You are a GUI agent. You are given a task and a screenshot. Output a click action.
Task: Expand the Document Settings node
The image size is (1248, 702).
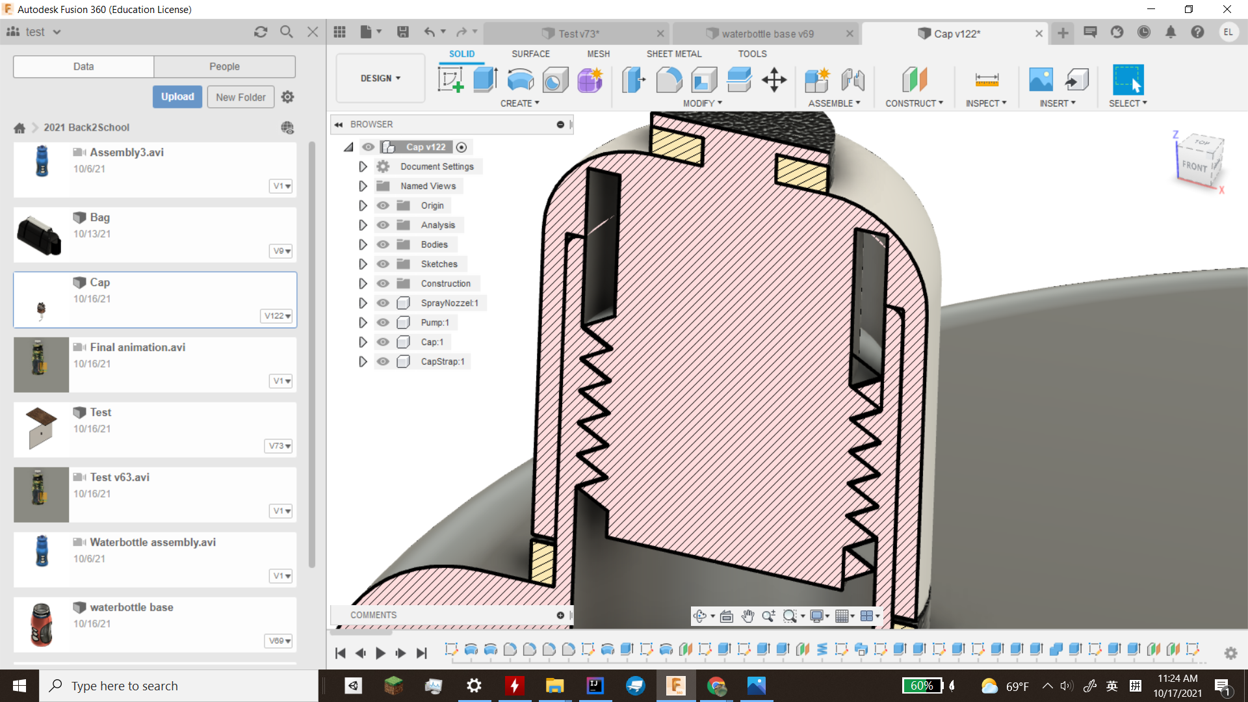coord(363,166)
